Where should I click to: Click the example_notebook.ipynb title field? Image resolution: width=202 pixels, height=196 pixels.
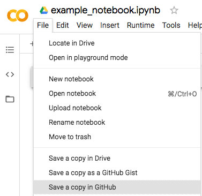[x=106, y=10]
